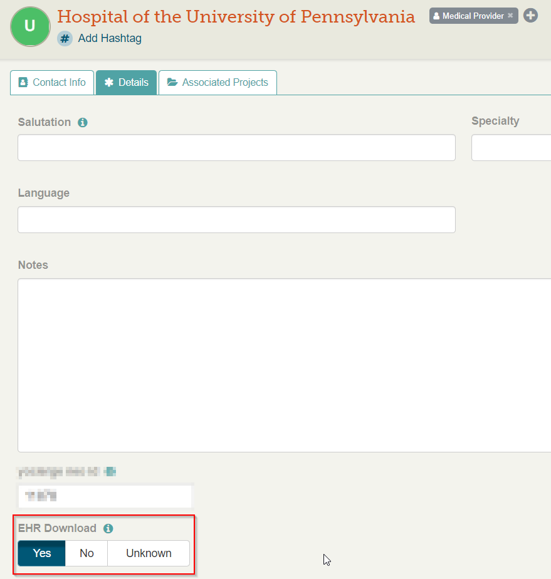Click into the Specialty input field

[511, 148]
